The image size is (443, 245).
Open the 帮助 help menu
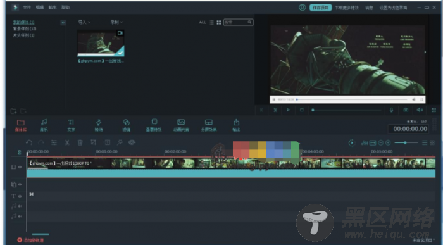(66, 8)
